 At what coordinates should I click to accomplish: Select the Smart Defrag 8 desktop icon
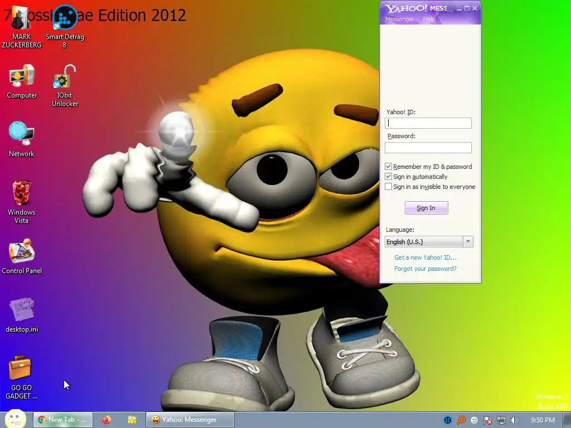click(x=65, y=27)
